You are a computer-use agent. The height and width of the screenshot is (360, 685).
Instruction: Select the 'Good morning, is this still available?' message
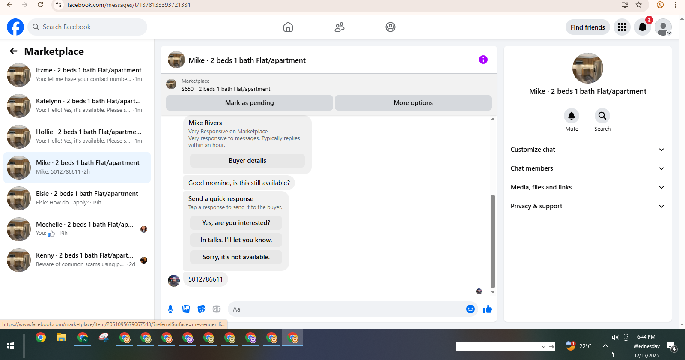pyautogui.click(x=239, y=183)
